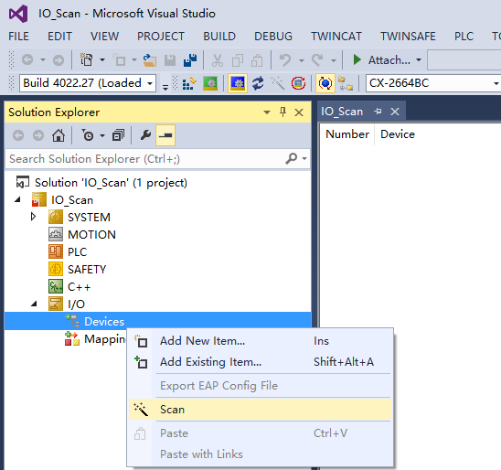Viewport: 501px width, 470px height.
Task: Click the TwinCAT Activate Configuration icon
Action: point(189,83)
